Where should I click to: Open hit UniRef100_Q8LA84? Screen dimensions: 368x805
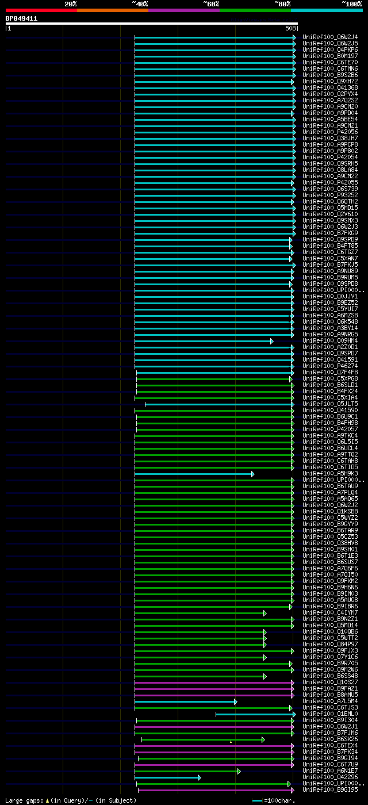coord(330,170)
